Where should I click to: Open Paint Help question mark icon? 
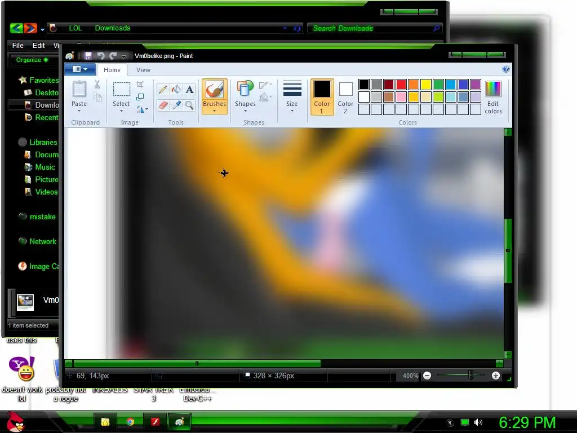(506, 69)
